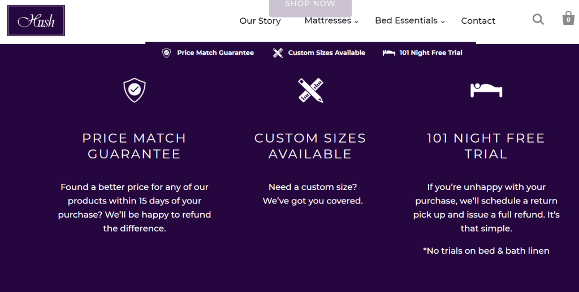Screen dimensions: 579x292
Task: Expand the Mattresses dropdown menu
Action: point(331,21)
